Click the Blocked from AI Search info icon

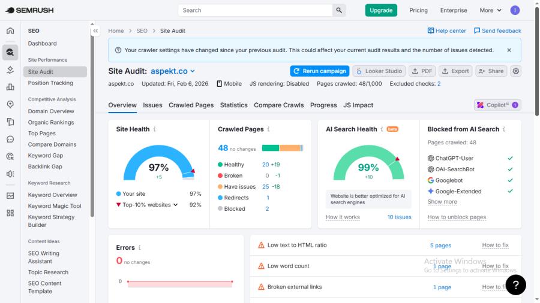pyautogui.click(x=504, y=129)
